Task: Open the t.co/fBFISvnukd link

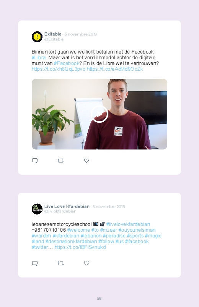Action: [80, 247]
